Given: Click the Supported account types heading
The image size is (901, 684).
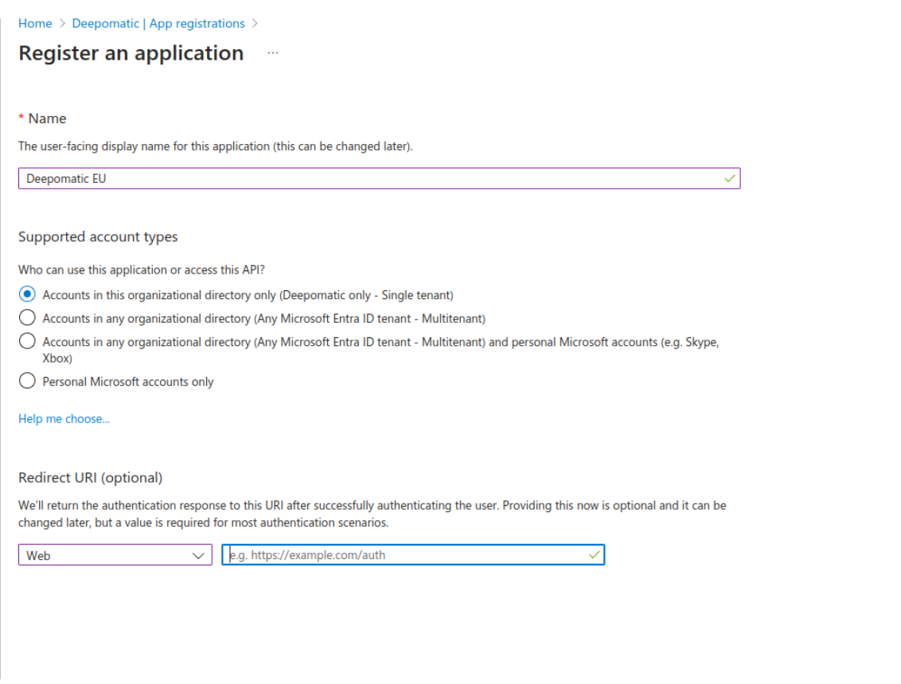Looking at the screenshot, I should (98, 237).
